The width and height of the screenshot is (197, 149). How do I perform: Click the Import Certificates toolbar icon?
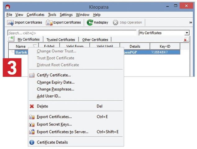(10, 23)
